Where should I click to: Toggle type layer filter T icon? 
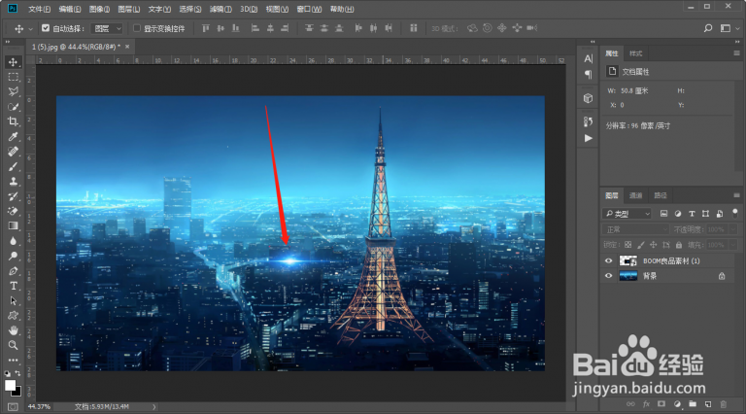point(692,214)
